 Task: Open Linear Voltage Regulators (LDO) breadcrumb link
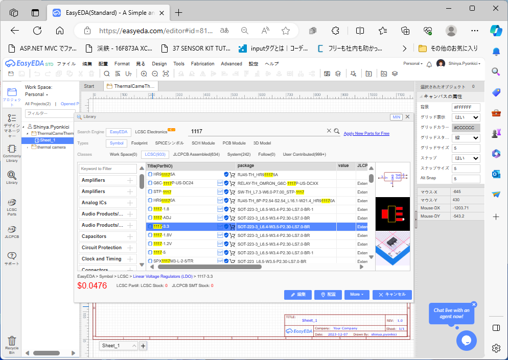[x=163, y=276]
